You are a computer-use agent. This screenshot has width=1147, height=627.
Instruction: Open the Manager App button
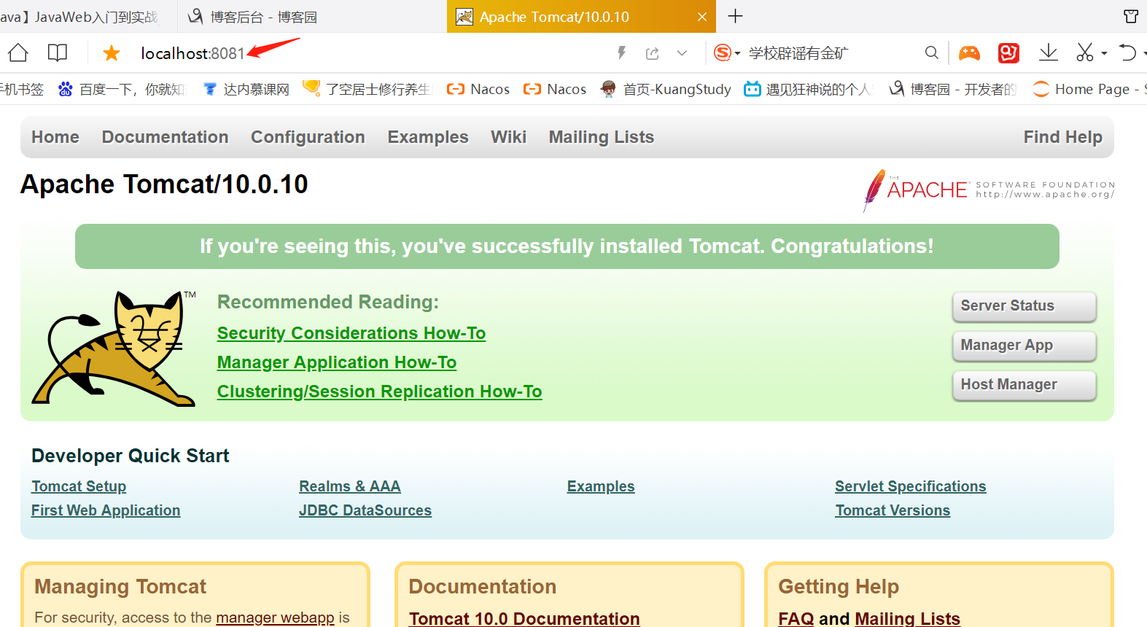pyautogui.click(x=1024, y=346)
